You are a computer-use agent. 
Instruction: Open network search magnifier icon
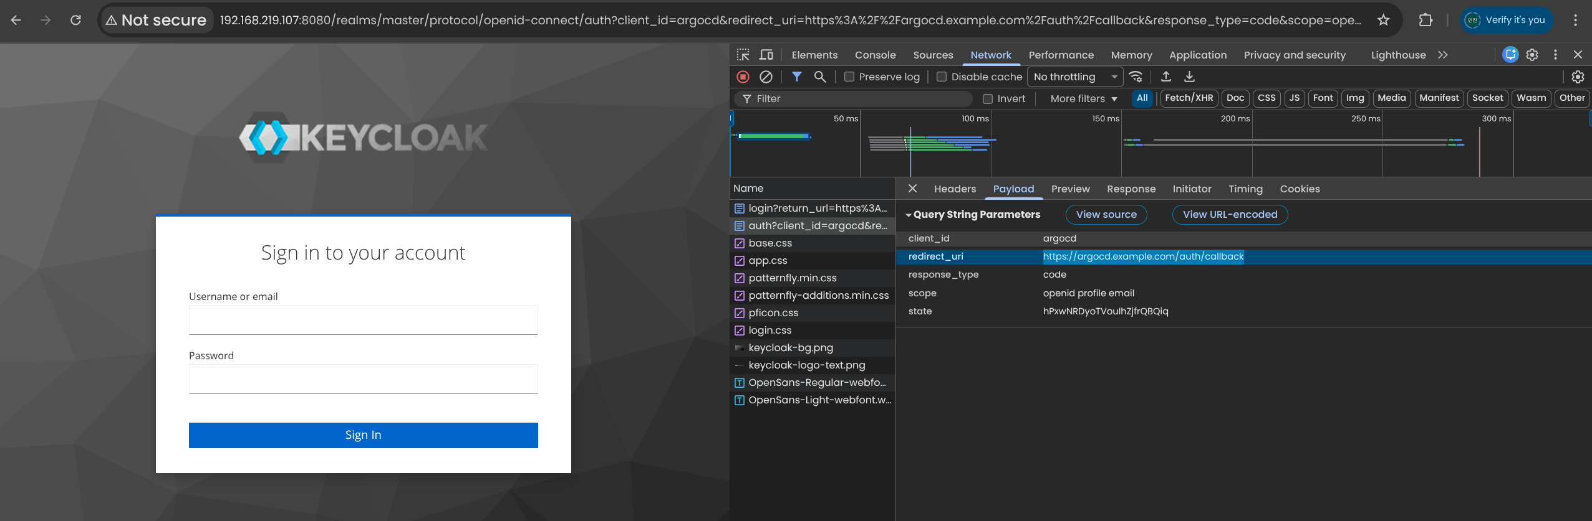click(x=820, y=77)
